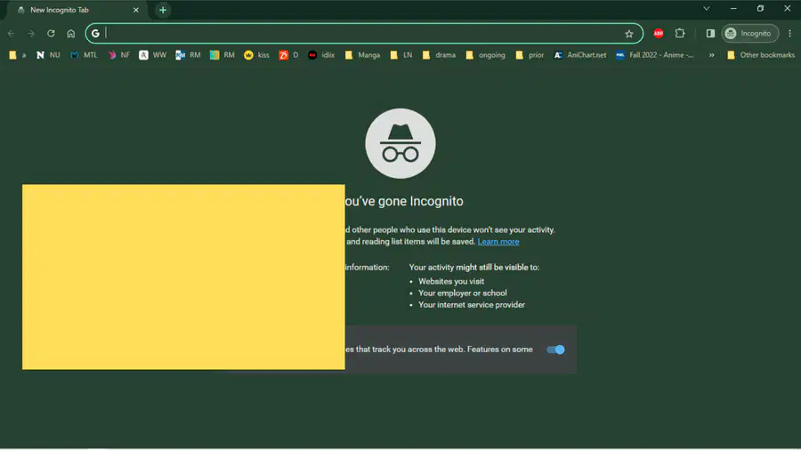The width and height of the screenshot is (801, 450).
Task: Bookmark this tab with the star icon
Action: point(629,34)
